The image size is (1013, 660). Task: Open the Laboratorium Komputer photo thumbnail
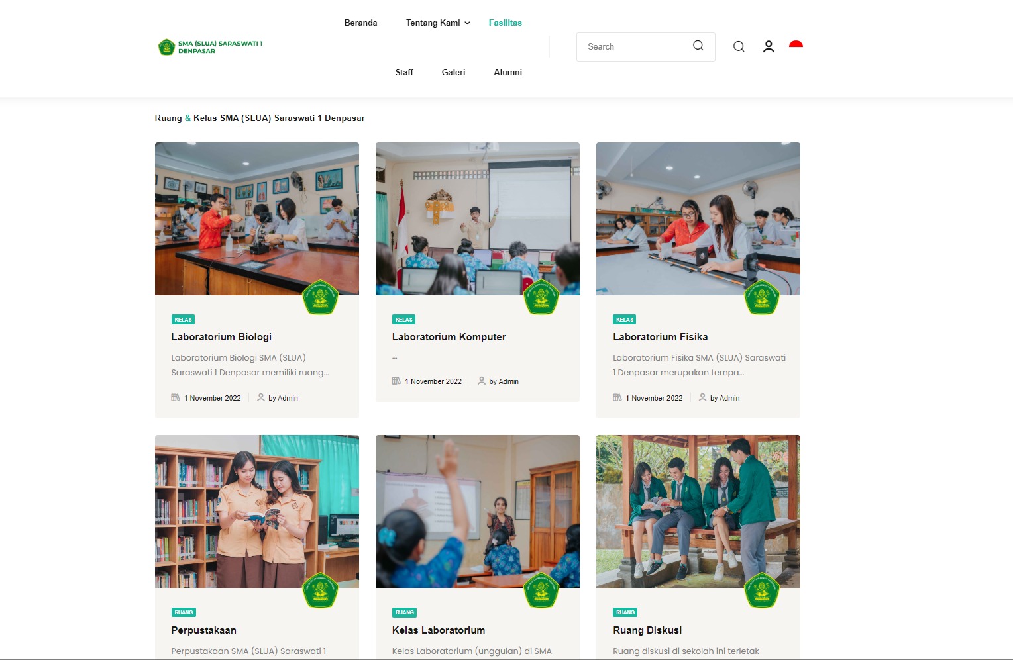click(x=478, y=218)
